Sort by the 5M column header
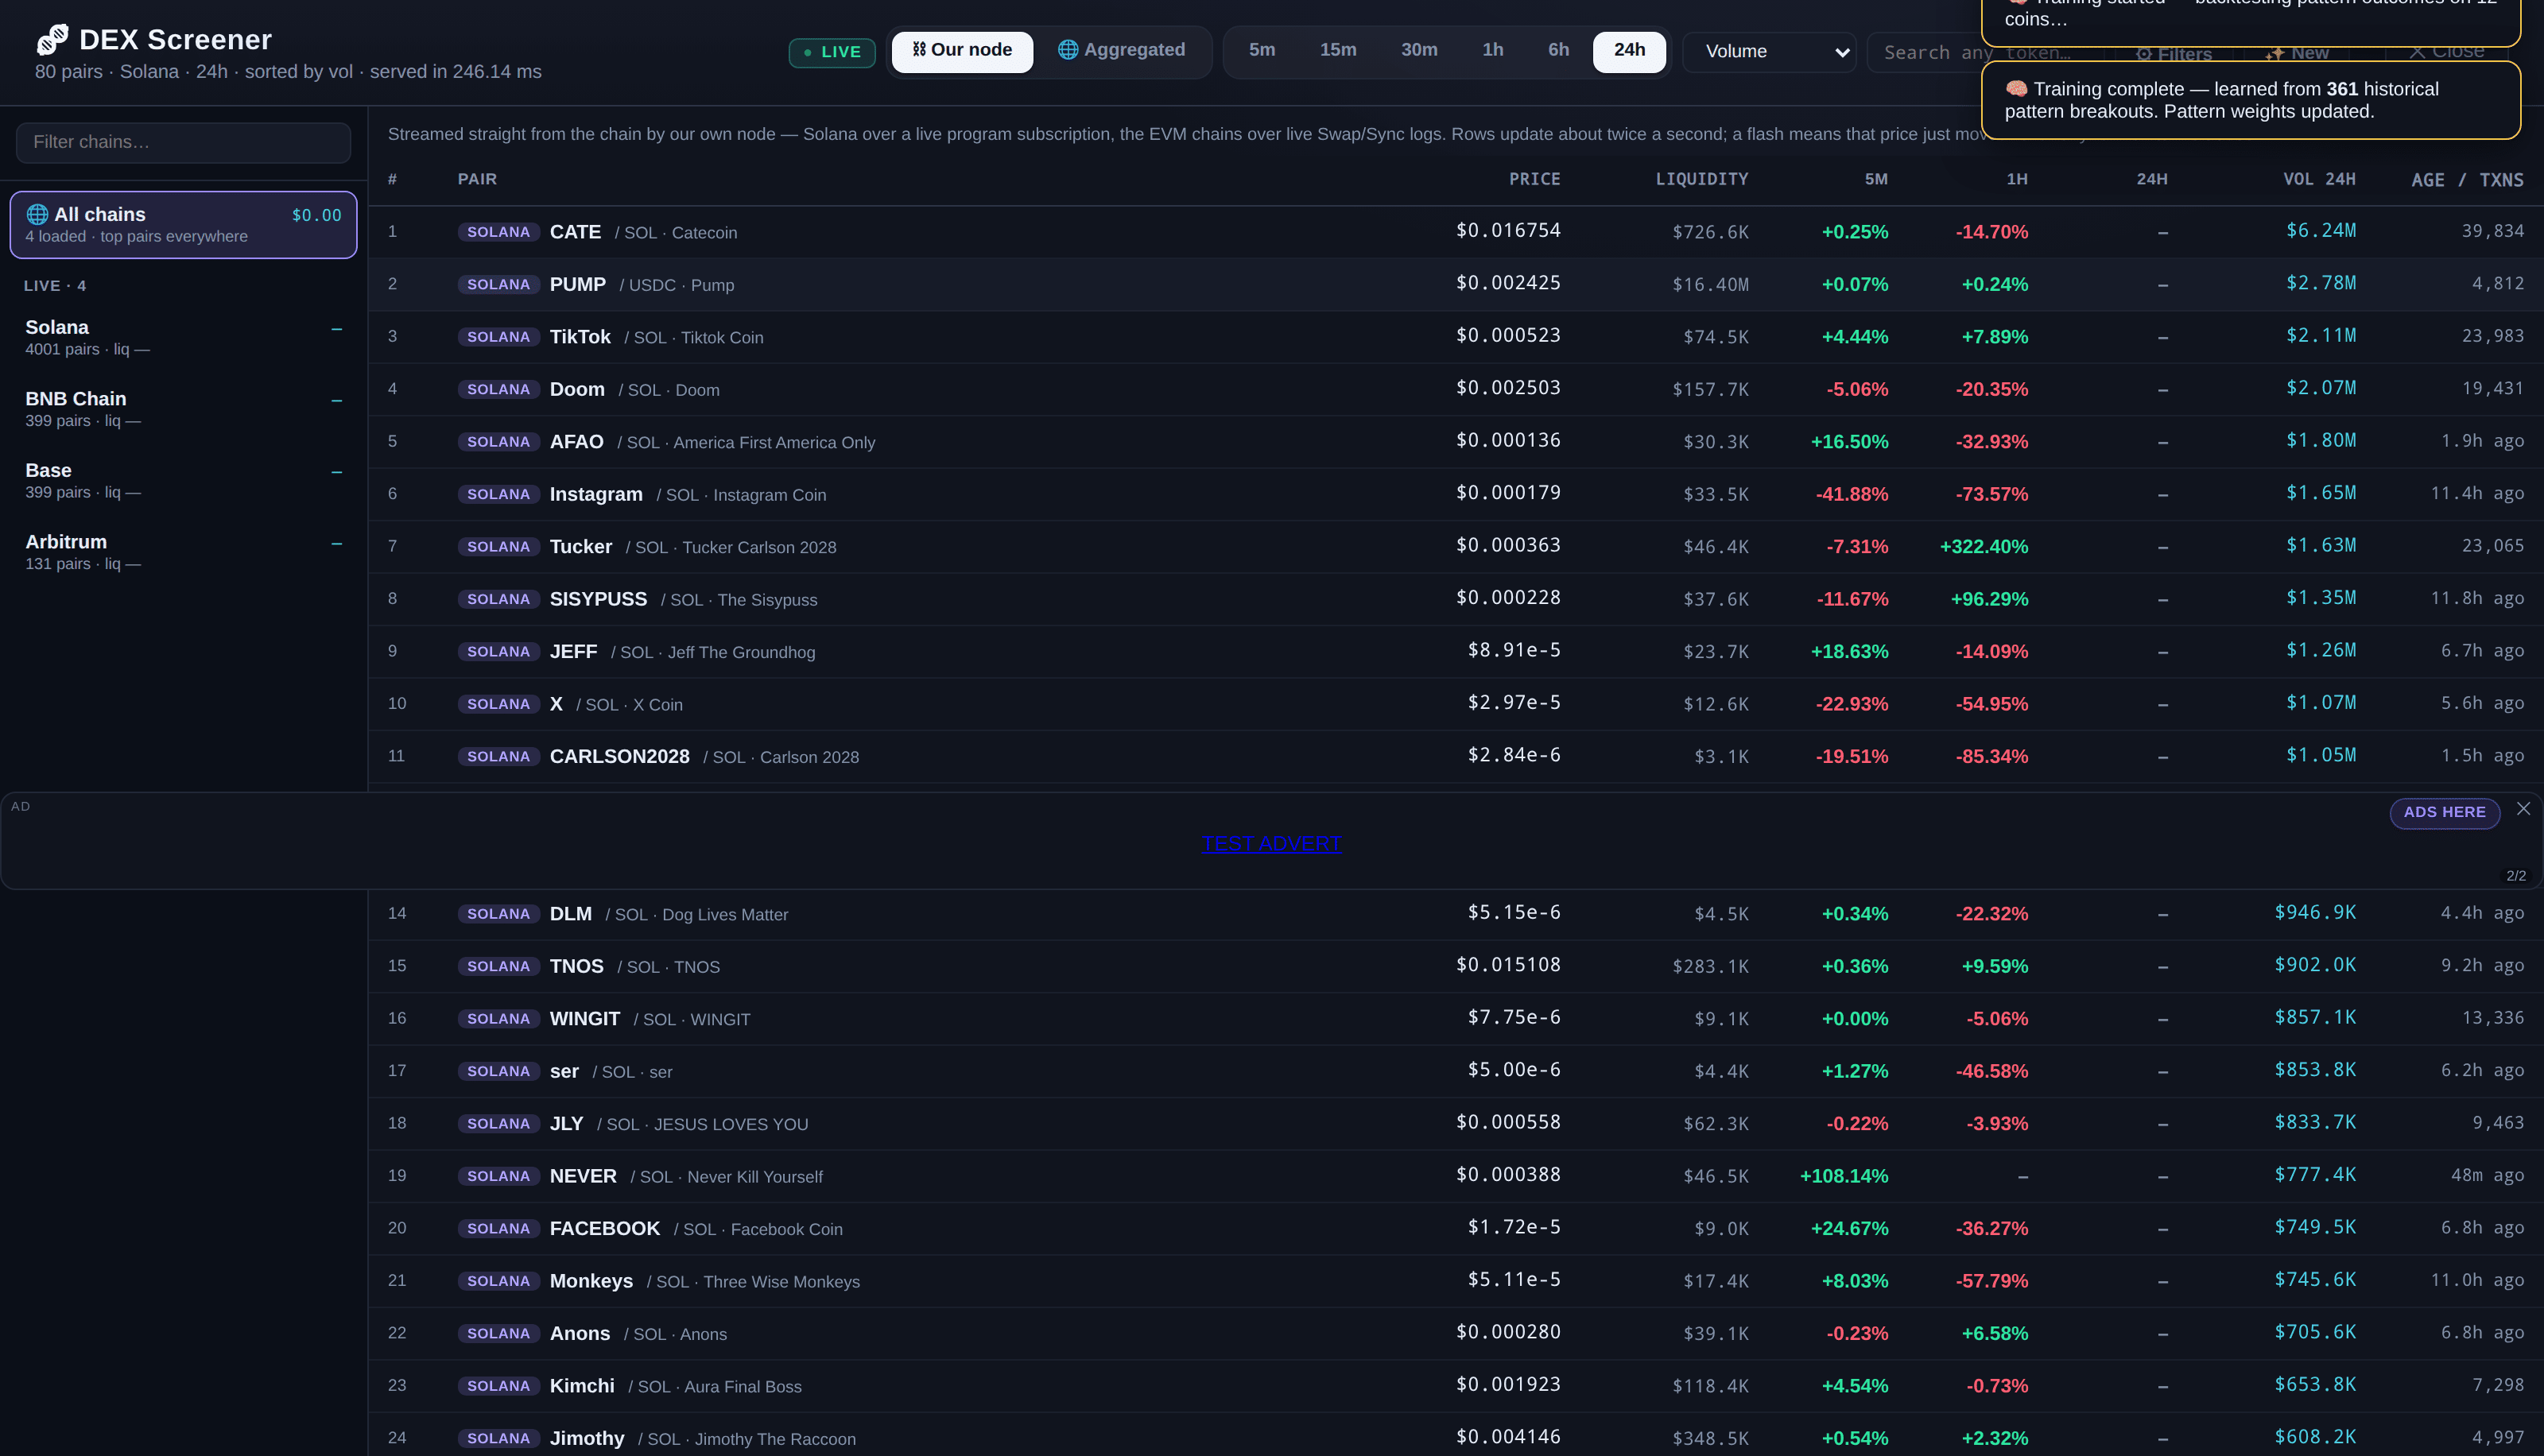Image resolution: width=2544 pixels, height=1456 pixels. click(1876, 179)
